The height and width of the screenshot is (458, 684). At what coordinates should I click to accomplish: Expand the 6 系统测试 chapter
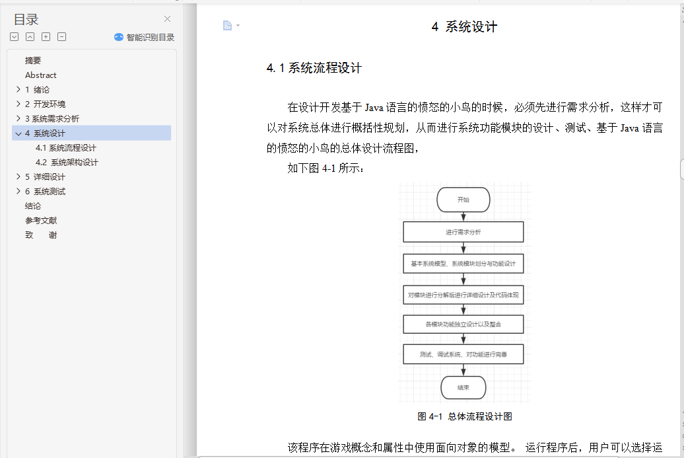click(18, 191)
